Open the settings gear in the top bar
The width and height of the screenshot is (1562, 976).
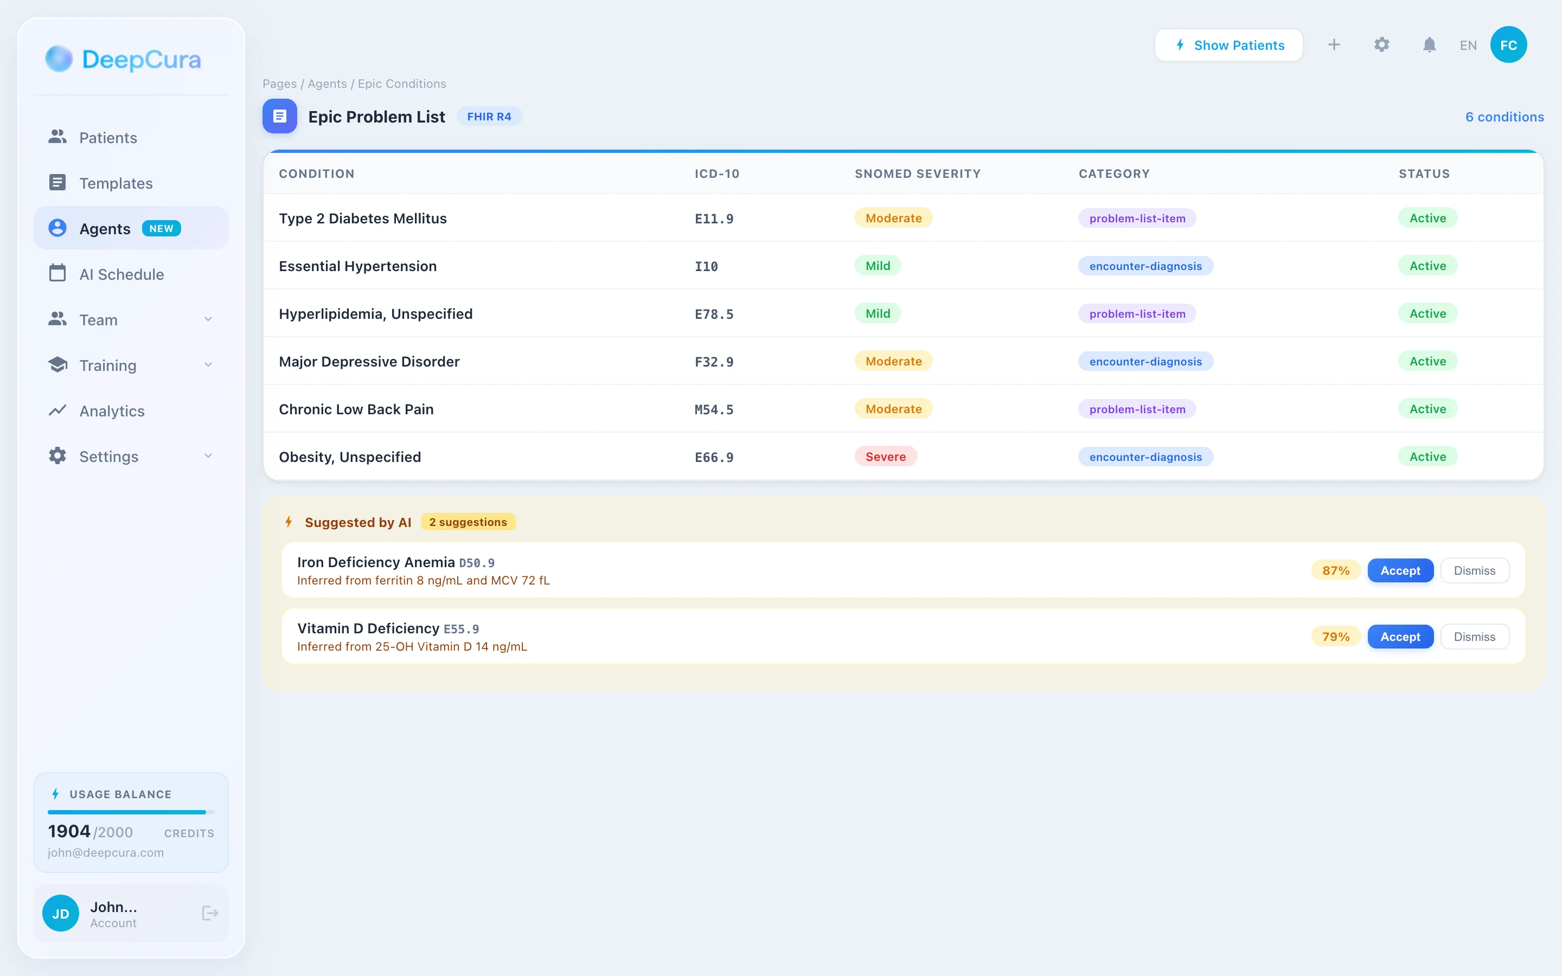coord(1381,44)
